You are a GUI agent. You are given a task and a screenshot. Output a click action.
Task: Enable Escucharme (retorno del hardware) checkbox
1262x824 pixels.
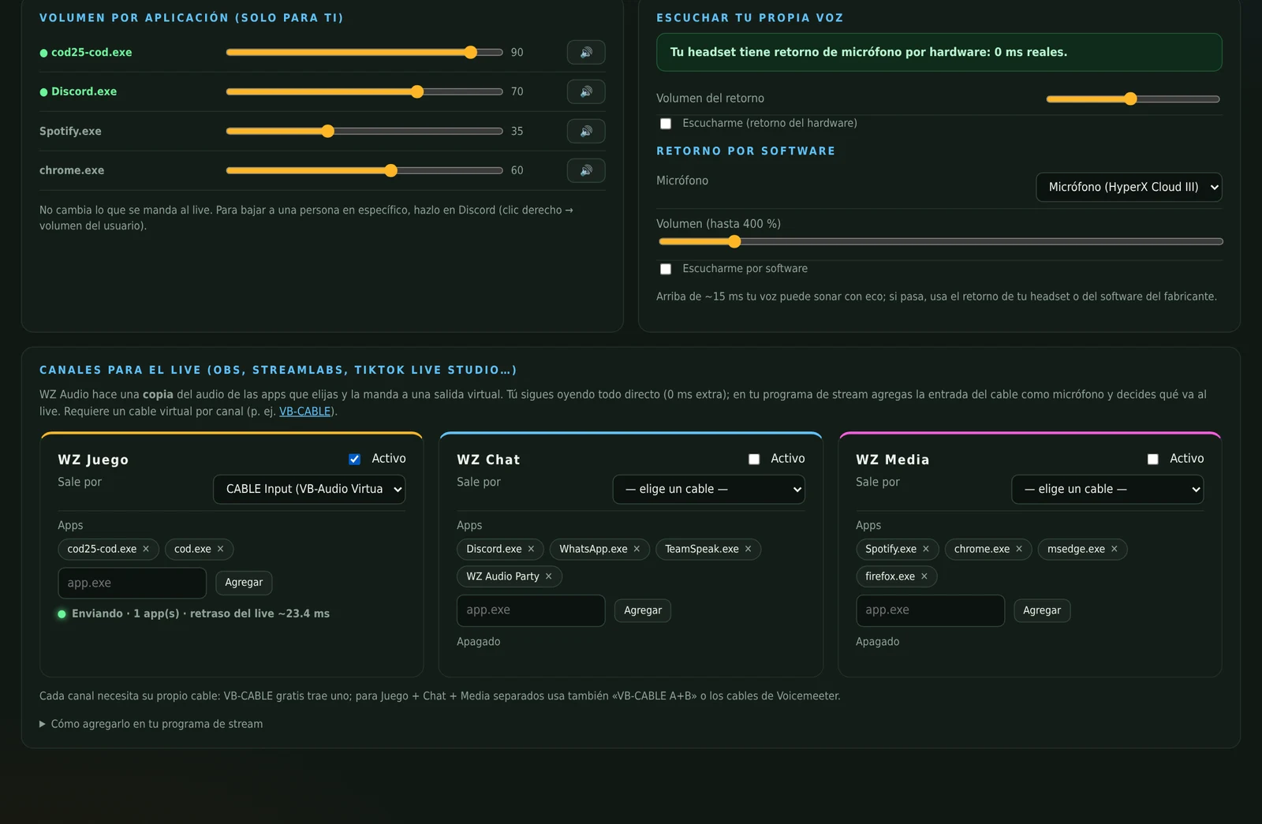pos(666,124)
